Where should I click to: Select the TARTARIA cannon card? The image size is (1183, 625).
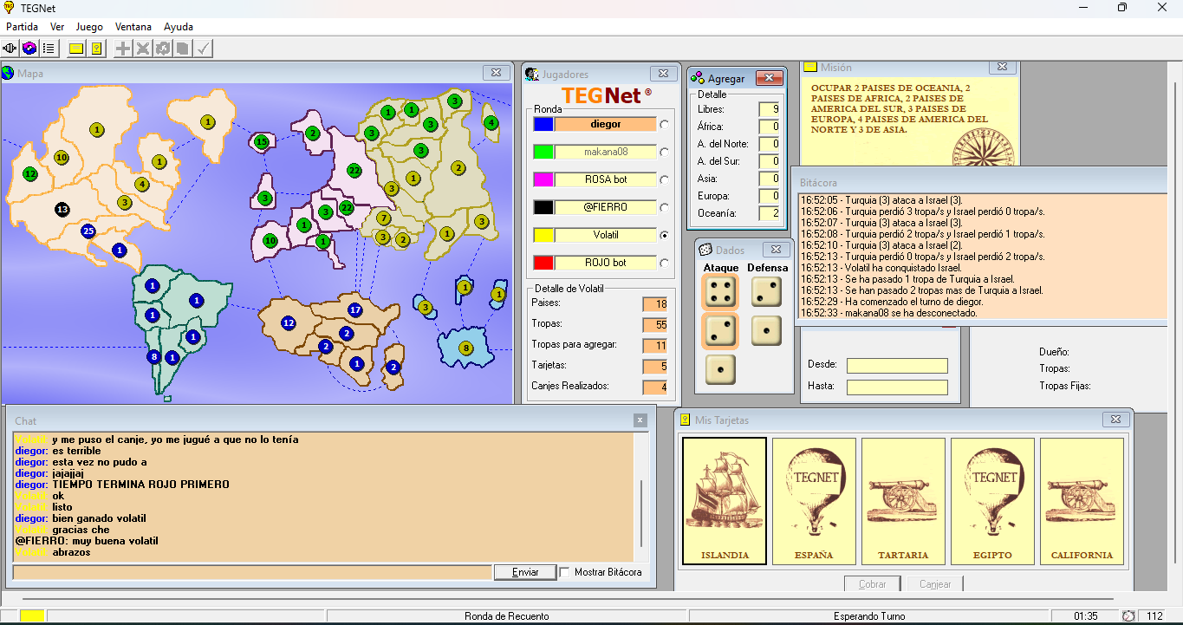click(903, 501)
